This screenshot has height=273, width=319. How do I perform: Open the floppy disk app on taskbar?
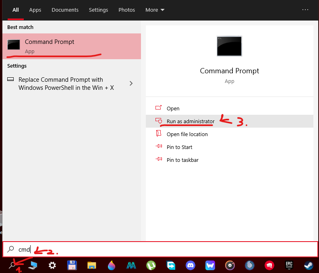(x=72, y=265)
